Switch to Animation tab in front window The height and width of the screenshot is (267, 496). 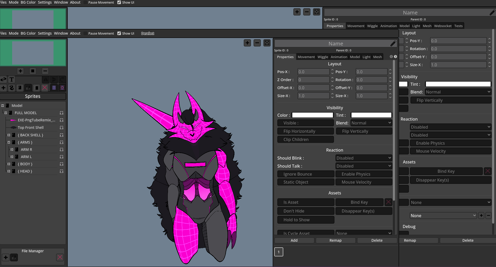339,57
